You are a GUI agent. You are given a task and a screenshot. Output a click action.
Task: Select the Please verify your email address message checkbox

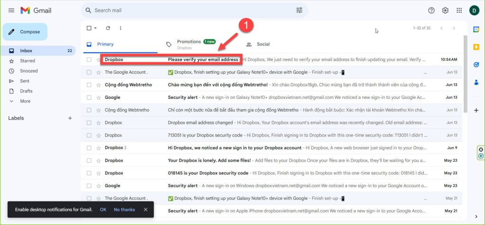click(x=89, y=60)
